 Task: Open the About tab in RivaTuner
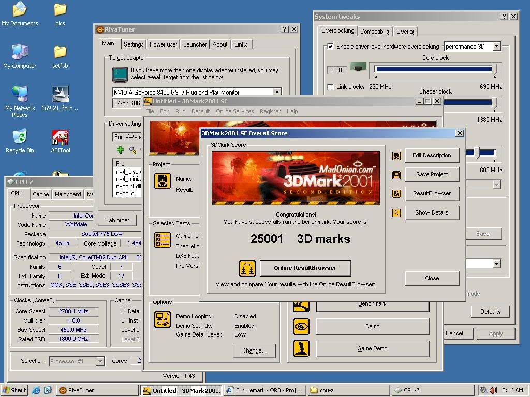pos(219,44)
